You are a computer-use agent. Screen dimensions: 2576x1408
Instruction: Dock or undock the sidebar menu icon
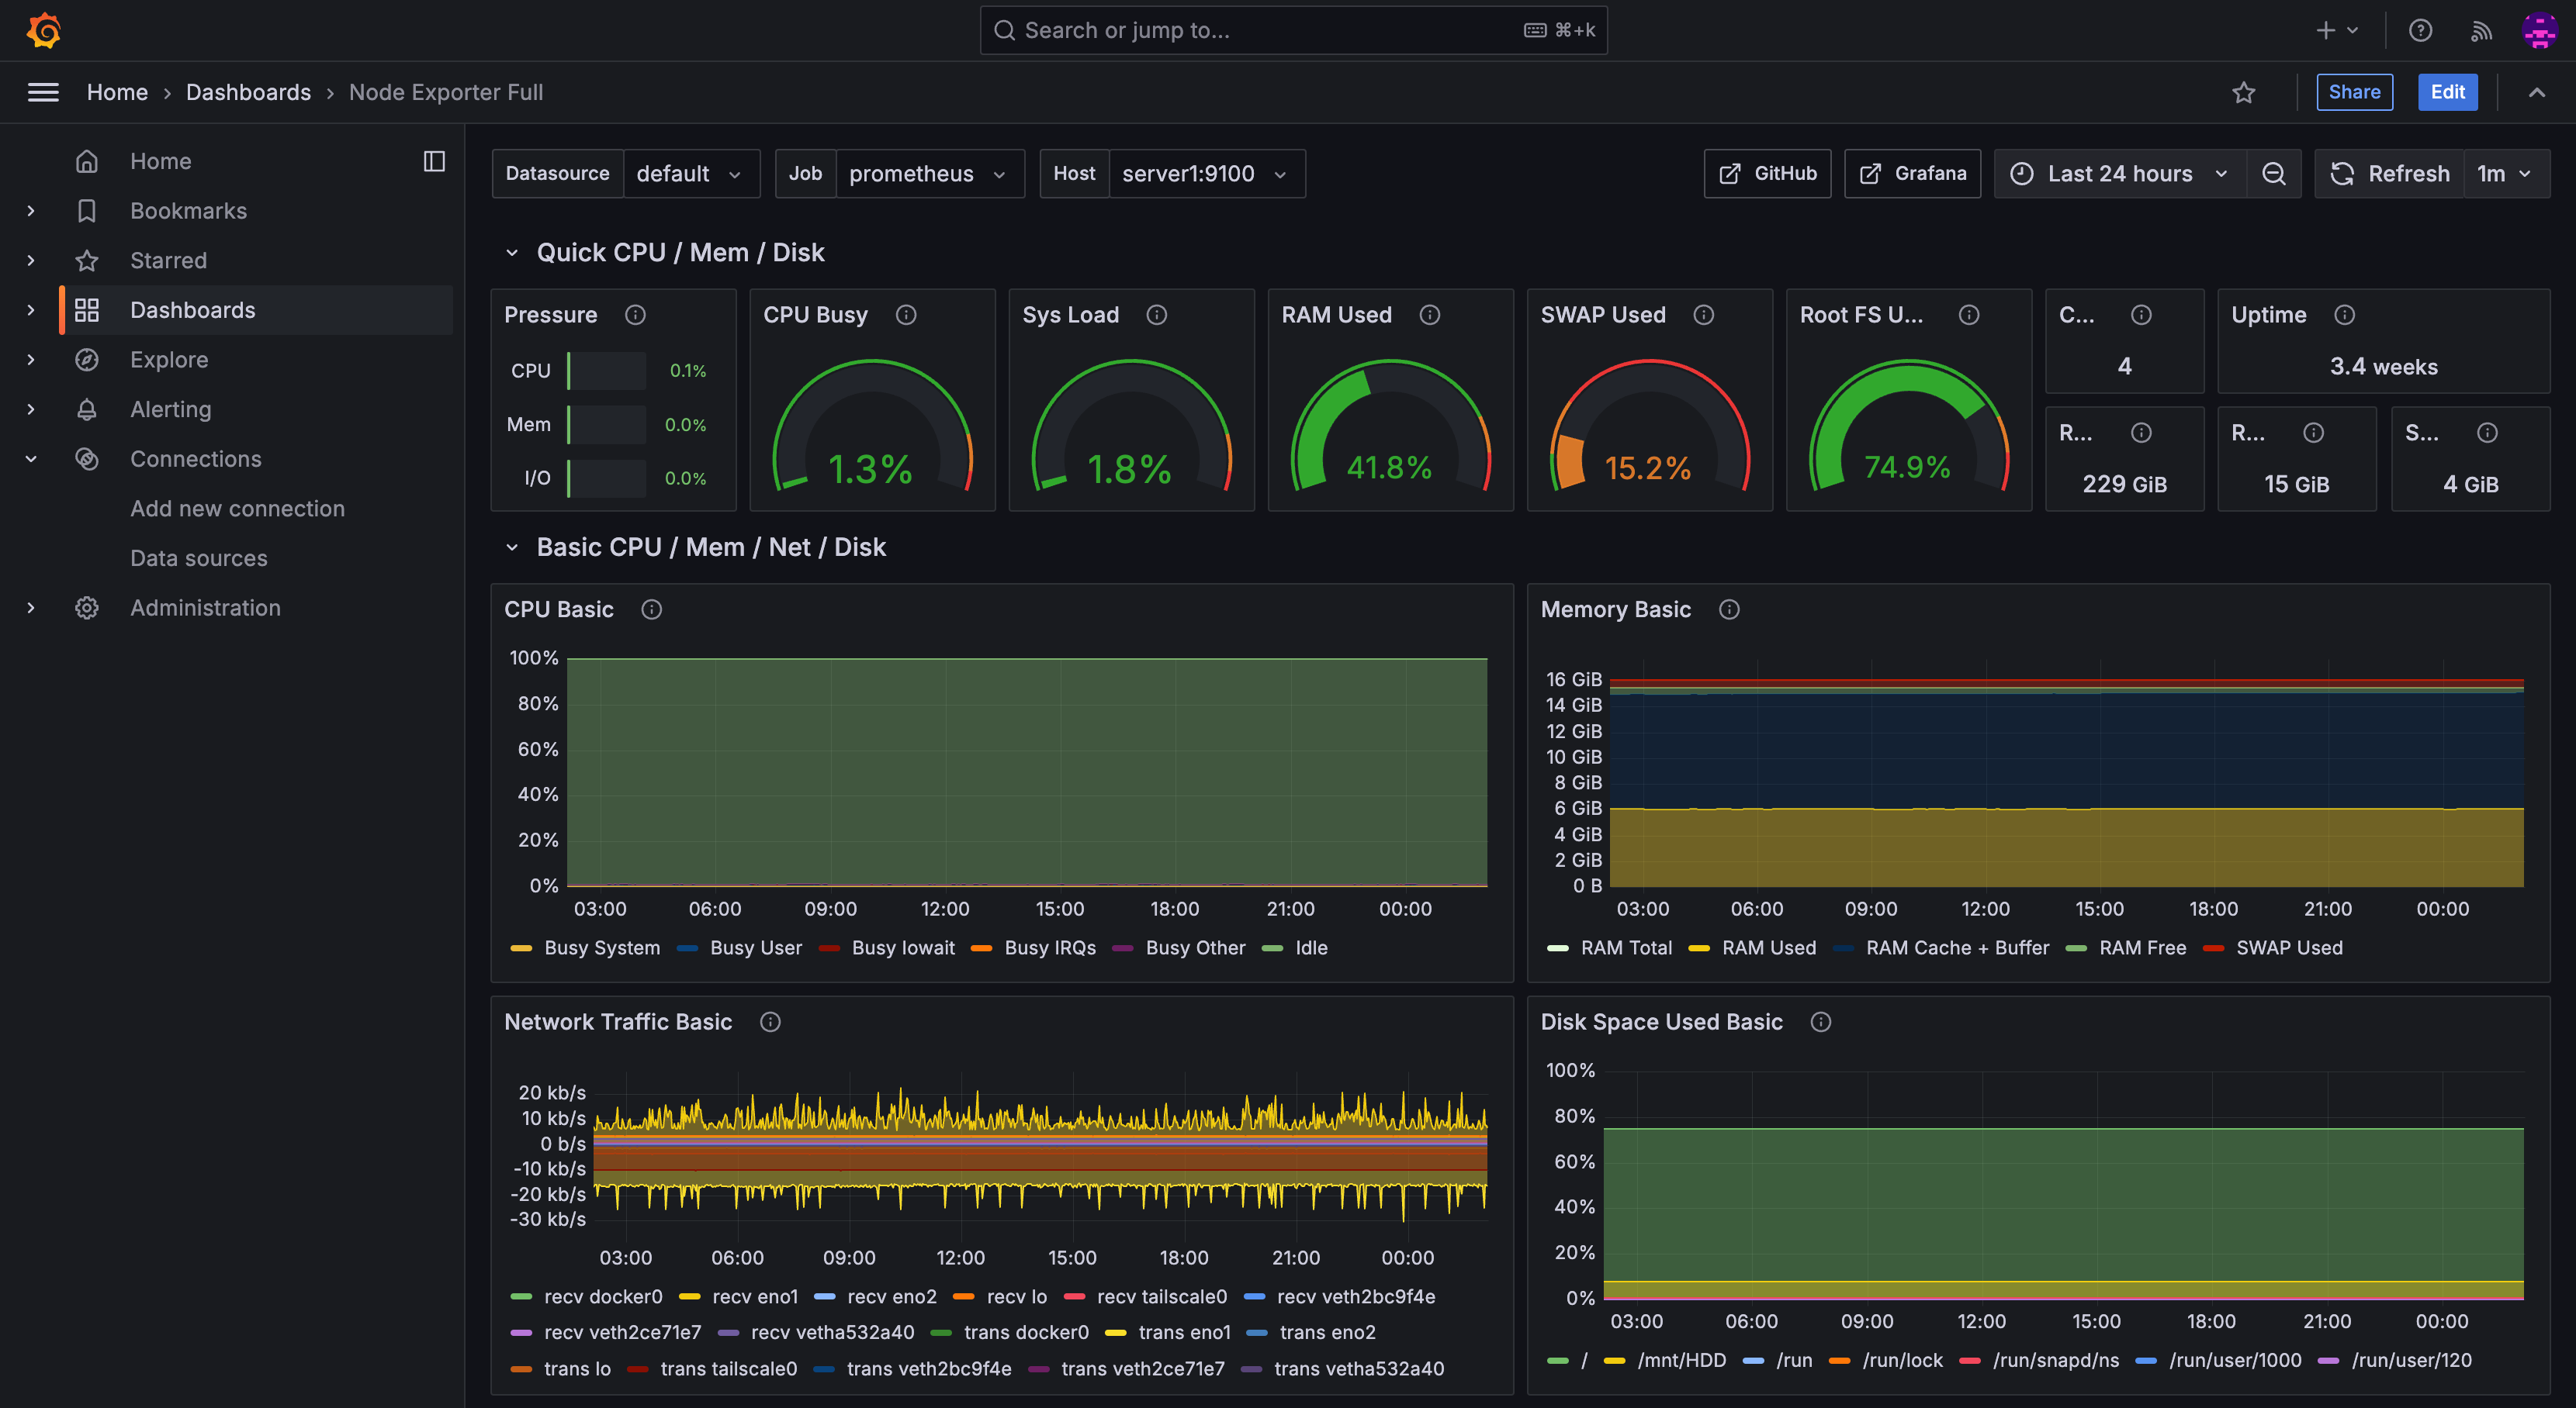pyautogui.click(x=434, y=161)
